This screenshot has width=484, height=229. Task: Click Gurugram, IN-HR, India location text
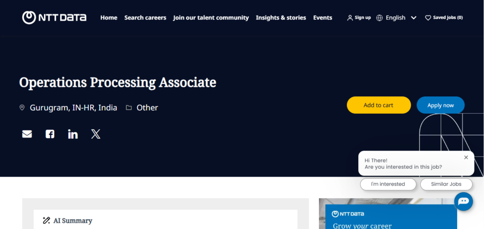click(73, 108)
